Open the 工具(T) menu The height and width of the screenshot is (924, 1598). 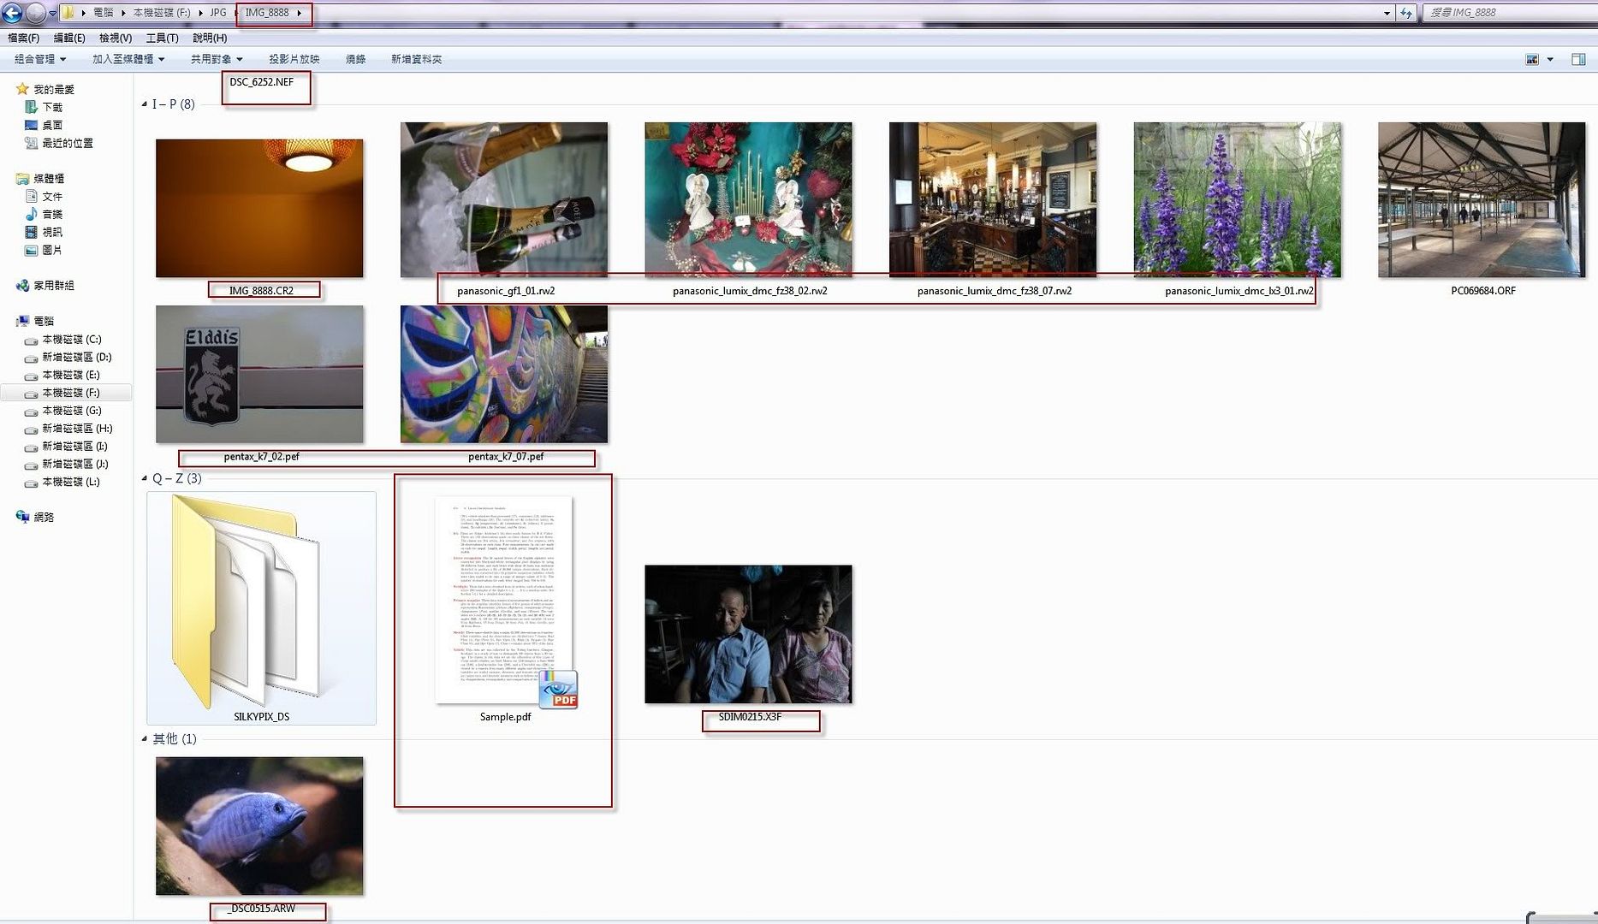162,38
